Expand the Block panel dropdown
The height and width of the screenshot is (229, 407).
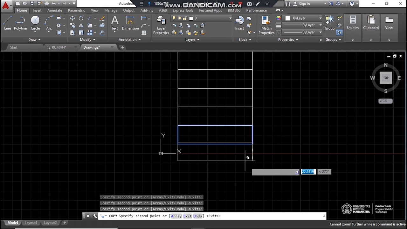(x=245, y=40)
